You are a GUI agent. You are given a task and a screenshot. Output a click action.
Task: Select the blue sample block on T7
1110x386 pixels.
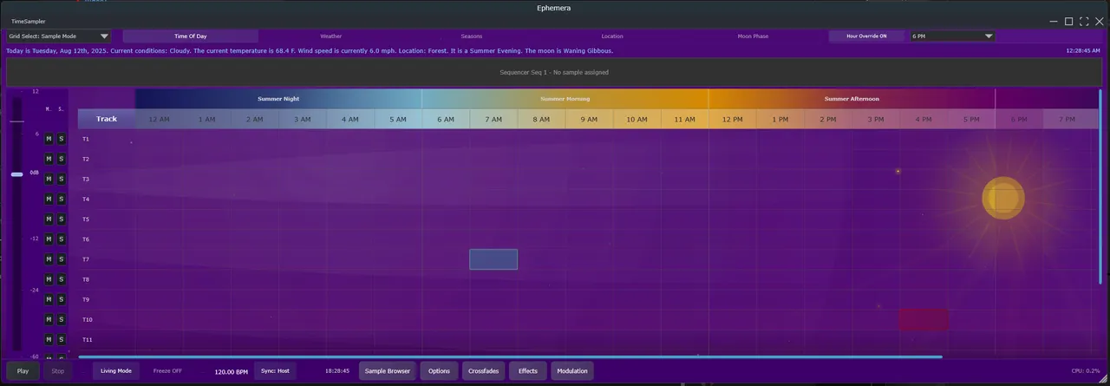493,259
